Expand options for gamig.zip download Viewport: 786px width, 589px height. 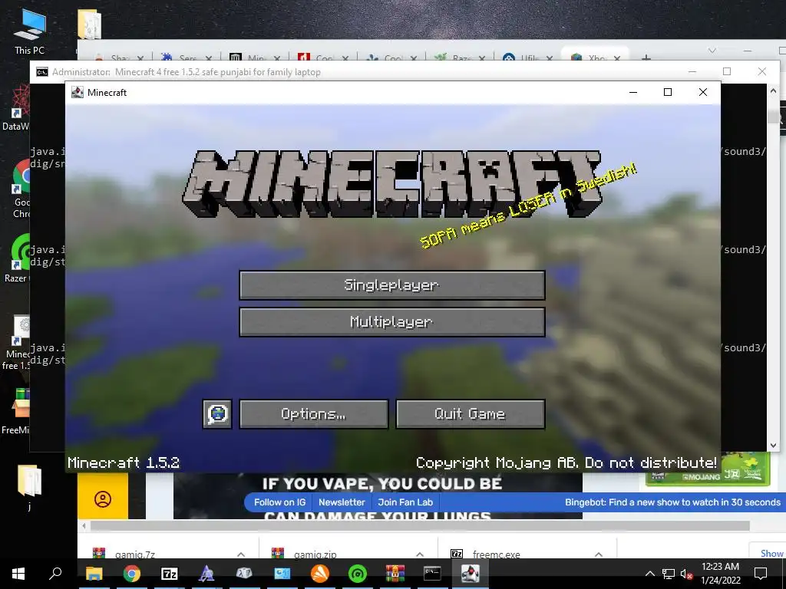420,554
